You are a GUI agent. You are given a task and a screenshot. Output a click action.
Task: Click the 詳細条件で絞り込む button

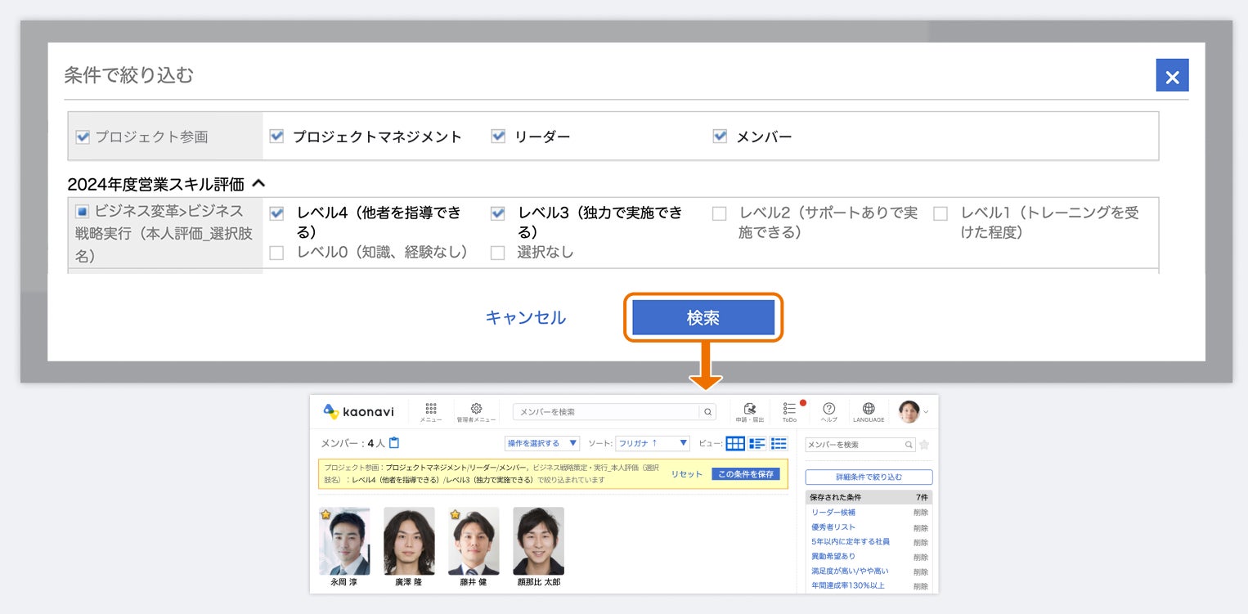[x=869, y=477]
